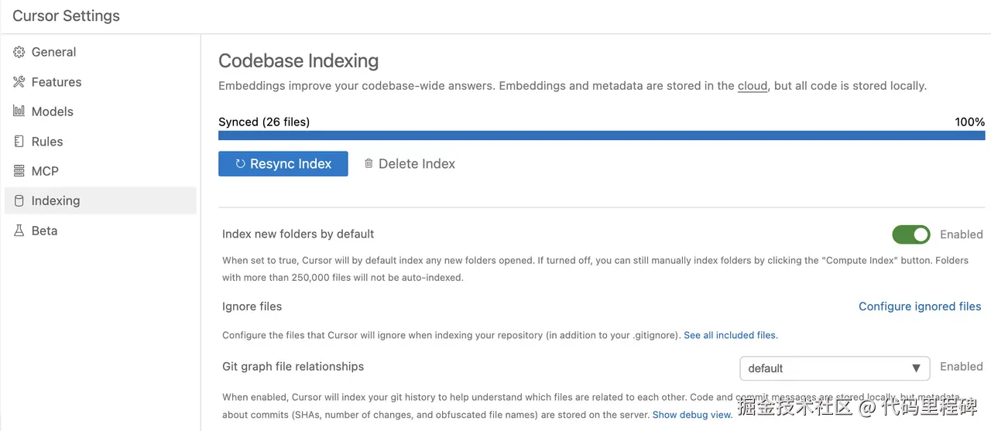Image resolution: width=991 pixels, height=431 pixels.
Task: Switch to the Features settings tab
Action: tap(101, 82)
